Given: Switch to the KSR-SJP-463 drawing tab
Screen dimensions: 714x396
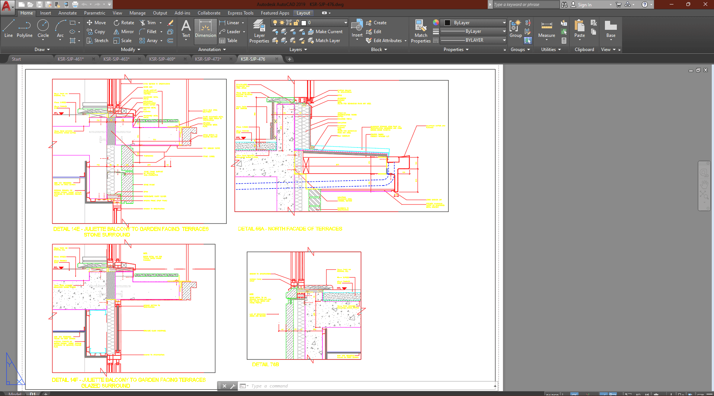Looking at the screenshot, I should click(117, 59).
